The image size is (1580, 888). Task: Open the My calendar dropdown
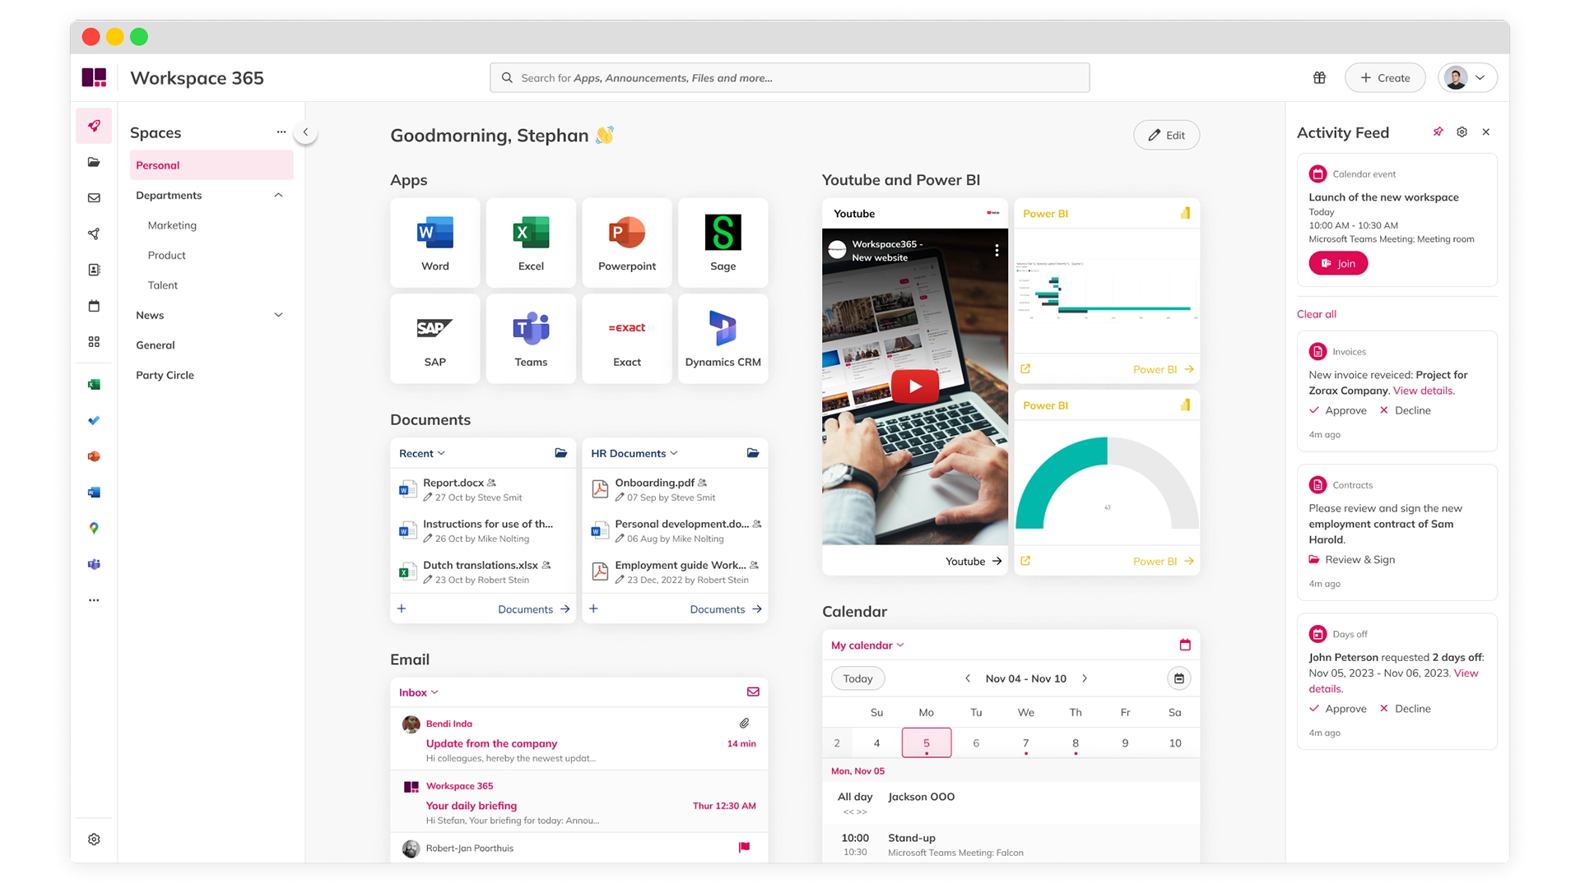[x=867, y=645]
